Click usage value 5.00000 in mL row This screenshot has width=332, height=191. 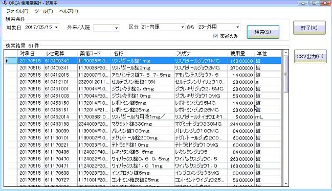241,117
